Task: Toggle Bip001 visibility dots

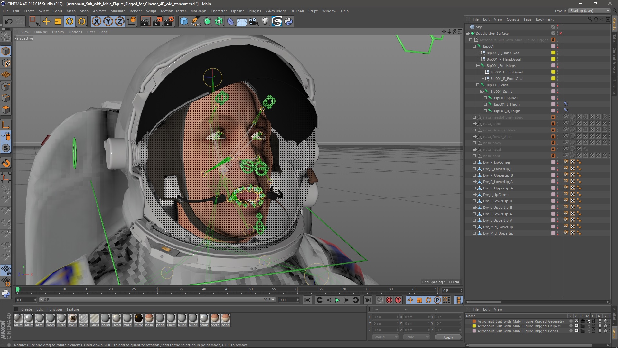Action: tap(557, 46)
